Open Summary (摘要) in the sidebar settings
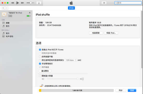143x94 pixels. point(16,23)
